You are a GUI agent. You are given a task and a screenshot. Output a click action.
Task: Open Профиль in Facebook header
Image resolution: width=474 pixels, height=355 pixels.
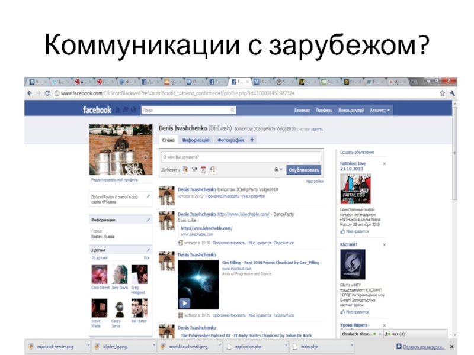tap(324, 110)
